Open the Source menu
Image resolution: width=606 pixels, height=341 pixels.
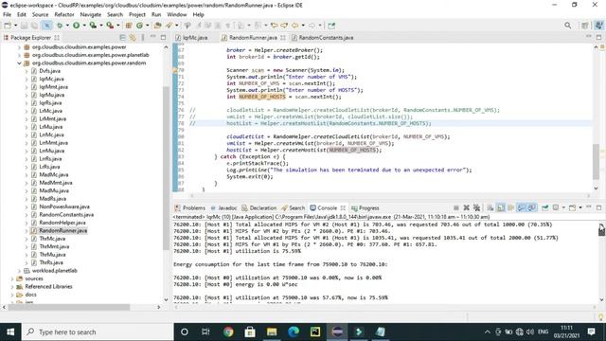click(40, 15)
